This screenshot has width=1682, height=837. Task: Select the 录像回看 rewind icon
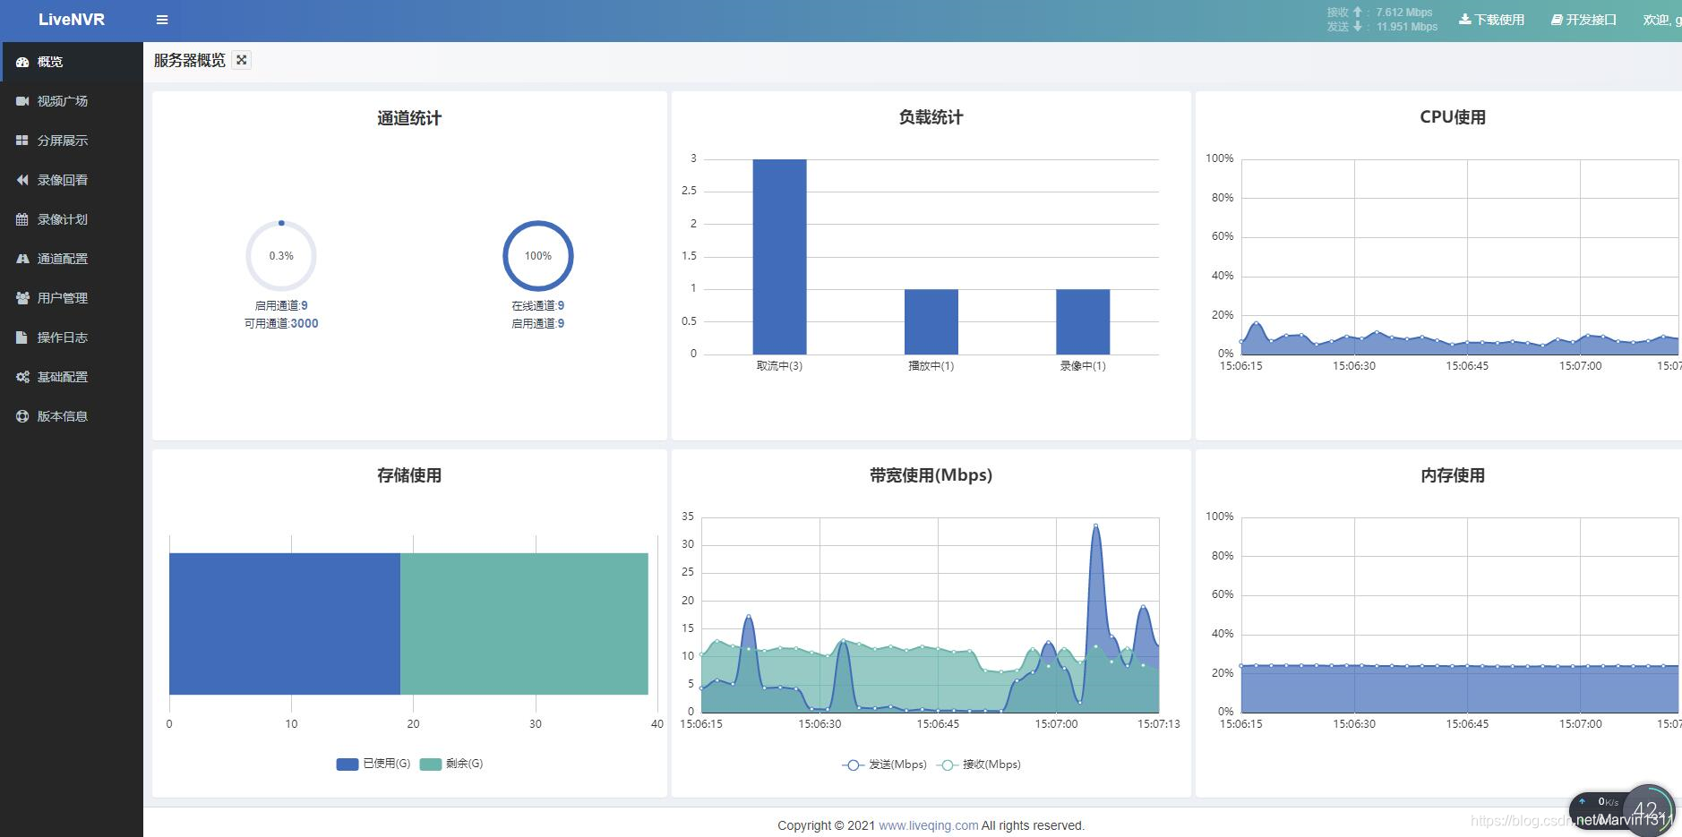(22, 180)
